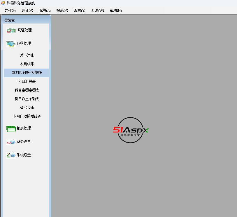The height and width of the screenshot is (217, 237).
Task: Click the app icon in title bar
Action: (3, 3)
